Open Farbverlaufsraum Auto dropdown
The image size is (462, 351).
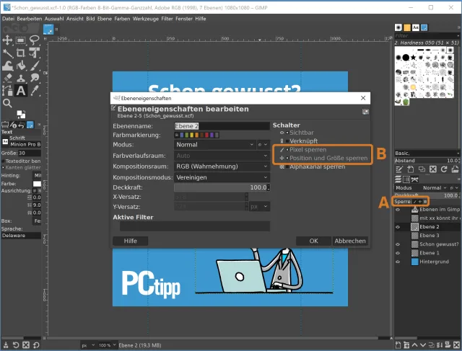(x=222, y=156)
